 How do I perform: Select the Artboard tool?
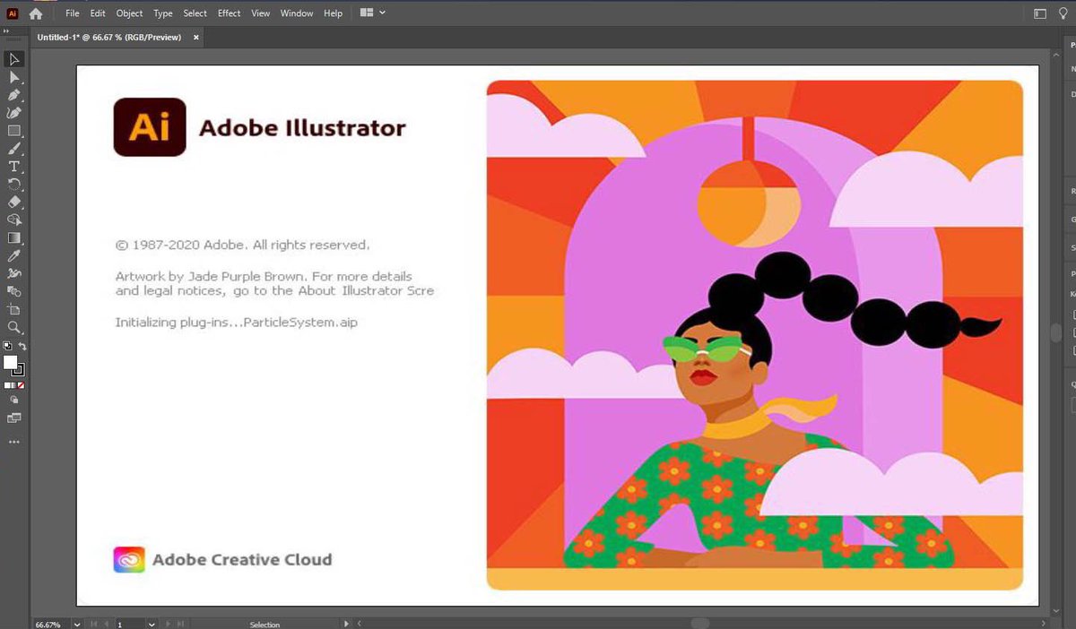coord(14,310)
